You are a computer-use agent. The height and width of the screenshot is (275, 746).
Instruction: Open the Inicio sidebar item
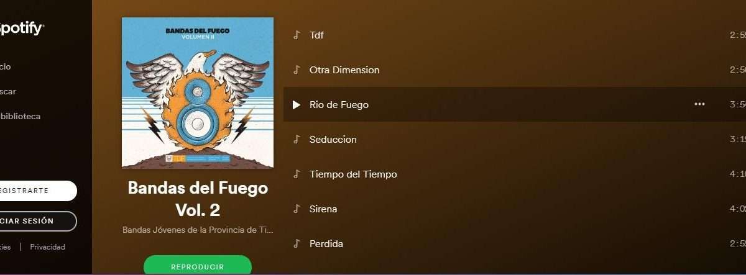tap(6, 66)
